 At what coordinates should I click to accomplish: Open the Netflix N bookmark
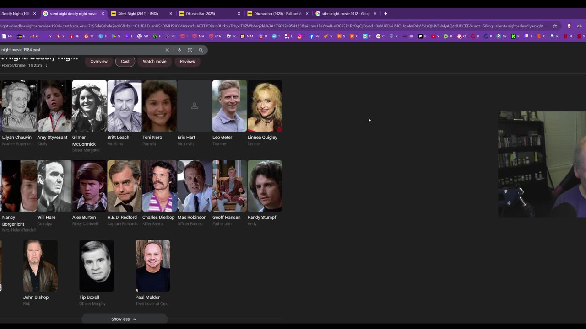(568, 36)
